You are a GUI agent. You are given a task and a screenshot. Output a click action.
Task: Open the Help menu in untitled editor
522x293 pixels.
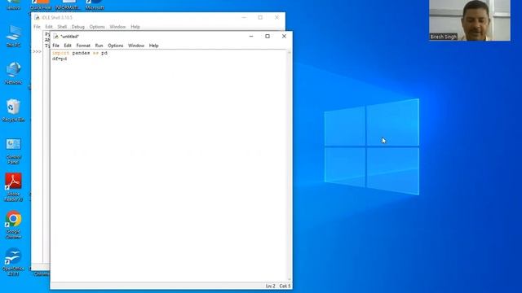click(x=153, y=46)
